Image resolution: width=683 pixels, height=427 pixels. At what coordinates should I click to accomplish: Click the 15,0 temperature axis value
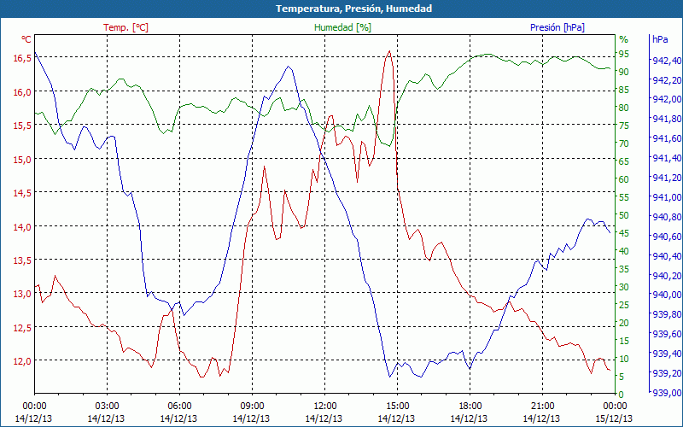[x=22, y=160]
